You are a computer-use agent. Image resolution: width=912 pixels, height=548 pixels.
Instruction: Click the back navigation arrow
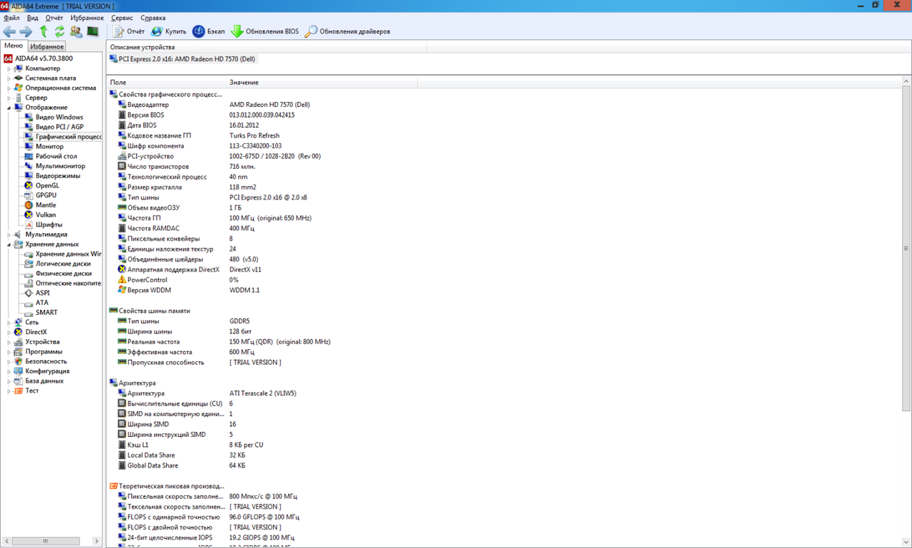tap(9, 31)
